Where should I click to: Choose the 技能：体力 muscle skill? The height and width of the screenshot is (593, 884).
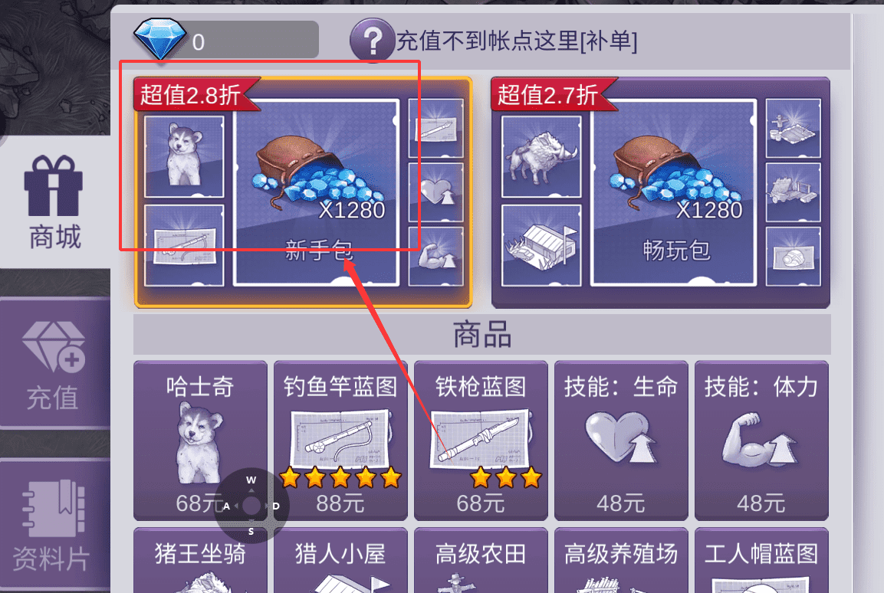tap(761, 441)
